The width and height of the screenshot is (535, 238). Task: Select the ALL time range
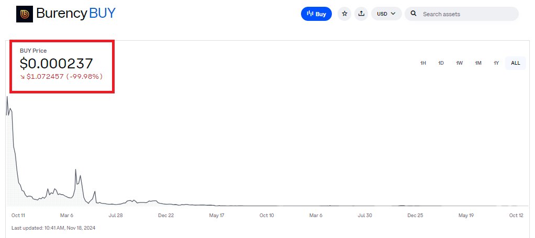coord(516,63)
